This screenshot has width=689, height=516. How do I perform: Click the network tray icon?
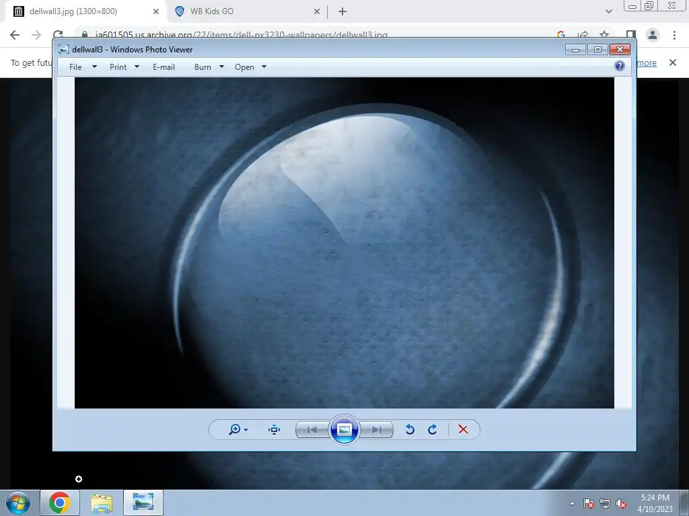[605, 503]
